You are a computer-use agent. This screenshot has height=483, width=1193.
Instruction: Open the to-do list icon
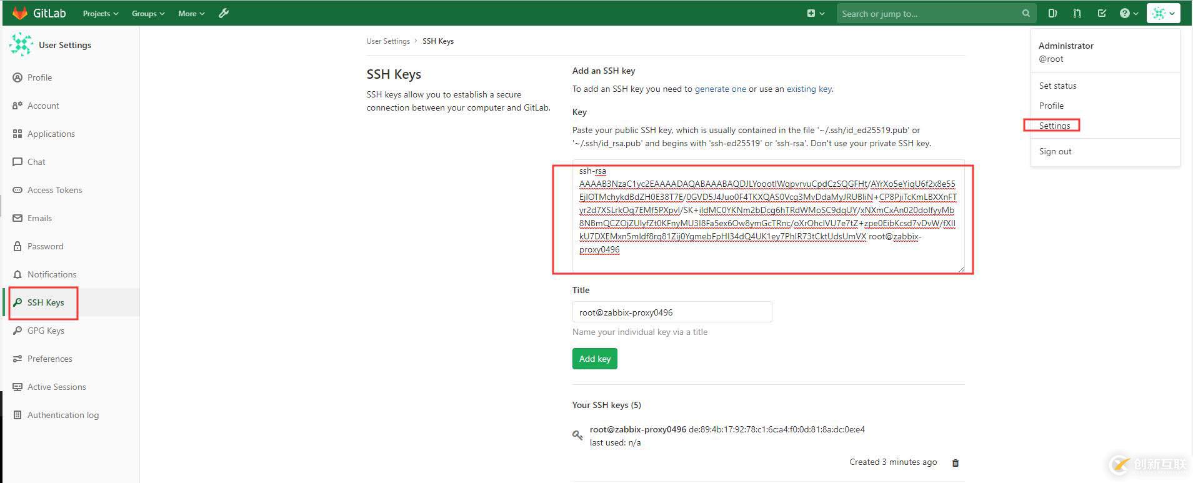[x=1102, y=13]
